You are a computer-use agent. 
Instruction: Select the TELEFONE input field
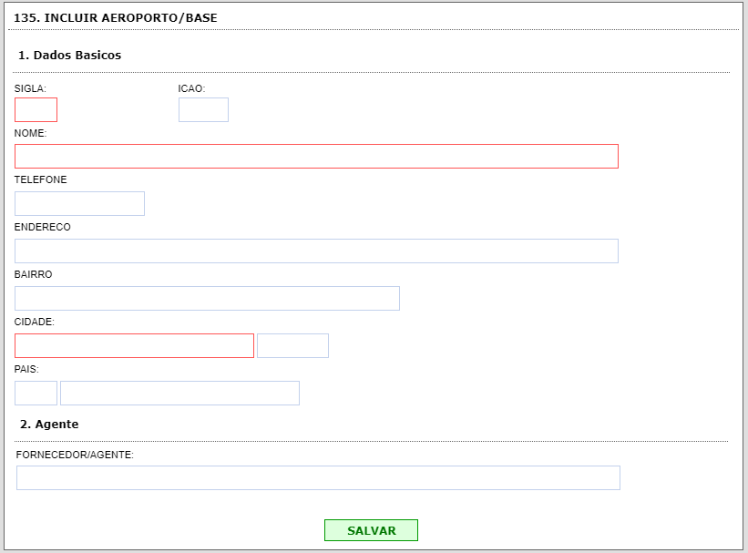pyautogui.click(x=79, y=204)
